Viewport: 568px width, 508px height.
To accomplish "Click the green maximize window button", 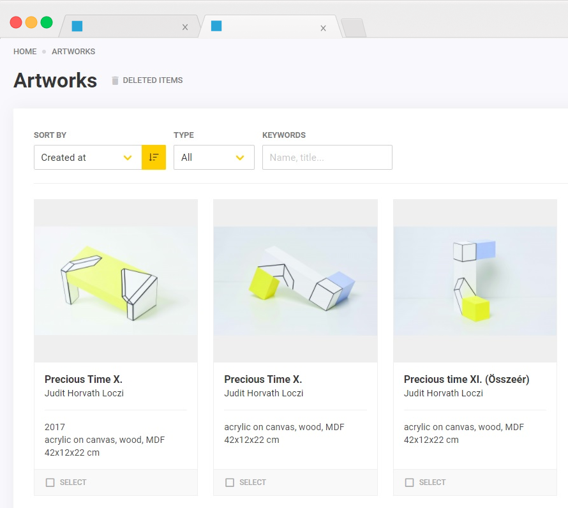I will (x=47, y=22).
